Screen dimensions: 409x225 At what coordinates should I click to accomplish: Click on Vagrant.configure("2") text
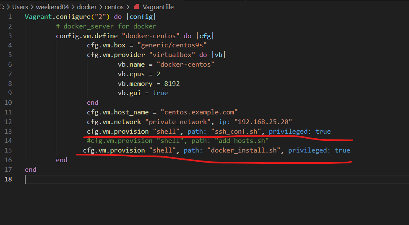pyautogui.click(x=67, y=17)
